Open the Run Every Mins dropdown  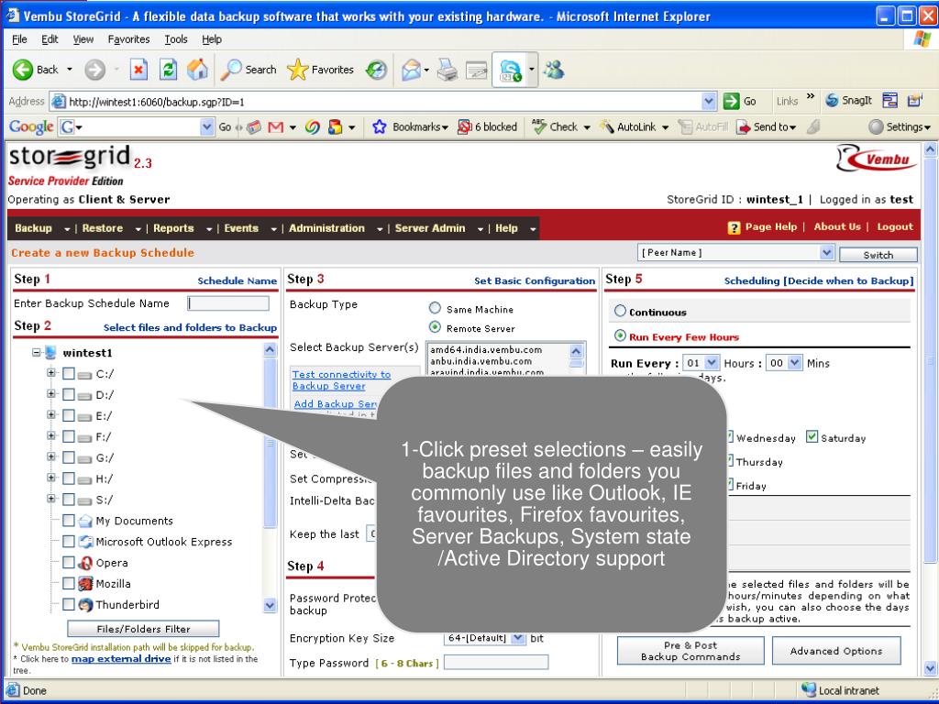795,363
